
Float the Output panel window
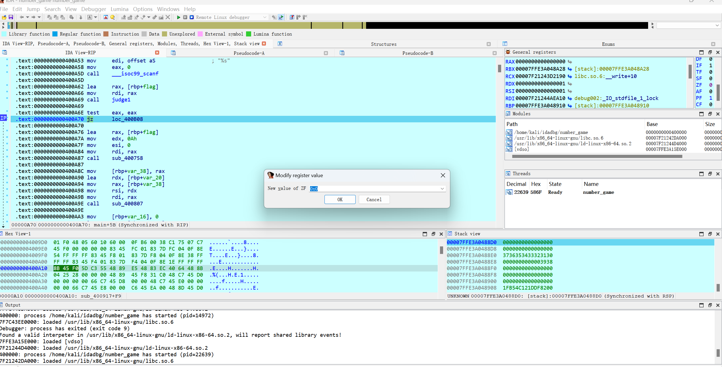click(x=710, y=305)
